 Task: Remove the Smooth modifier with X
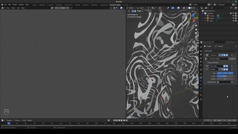[x=232, y=69]
